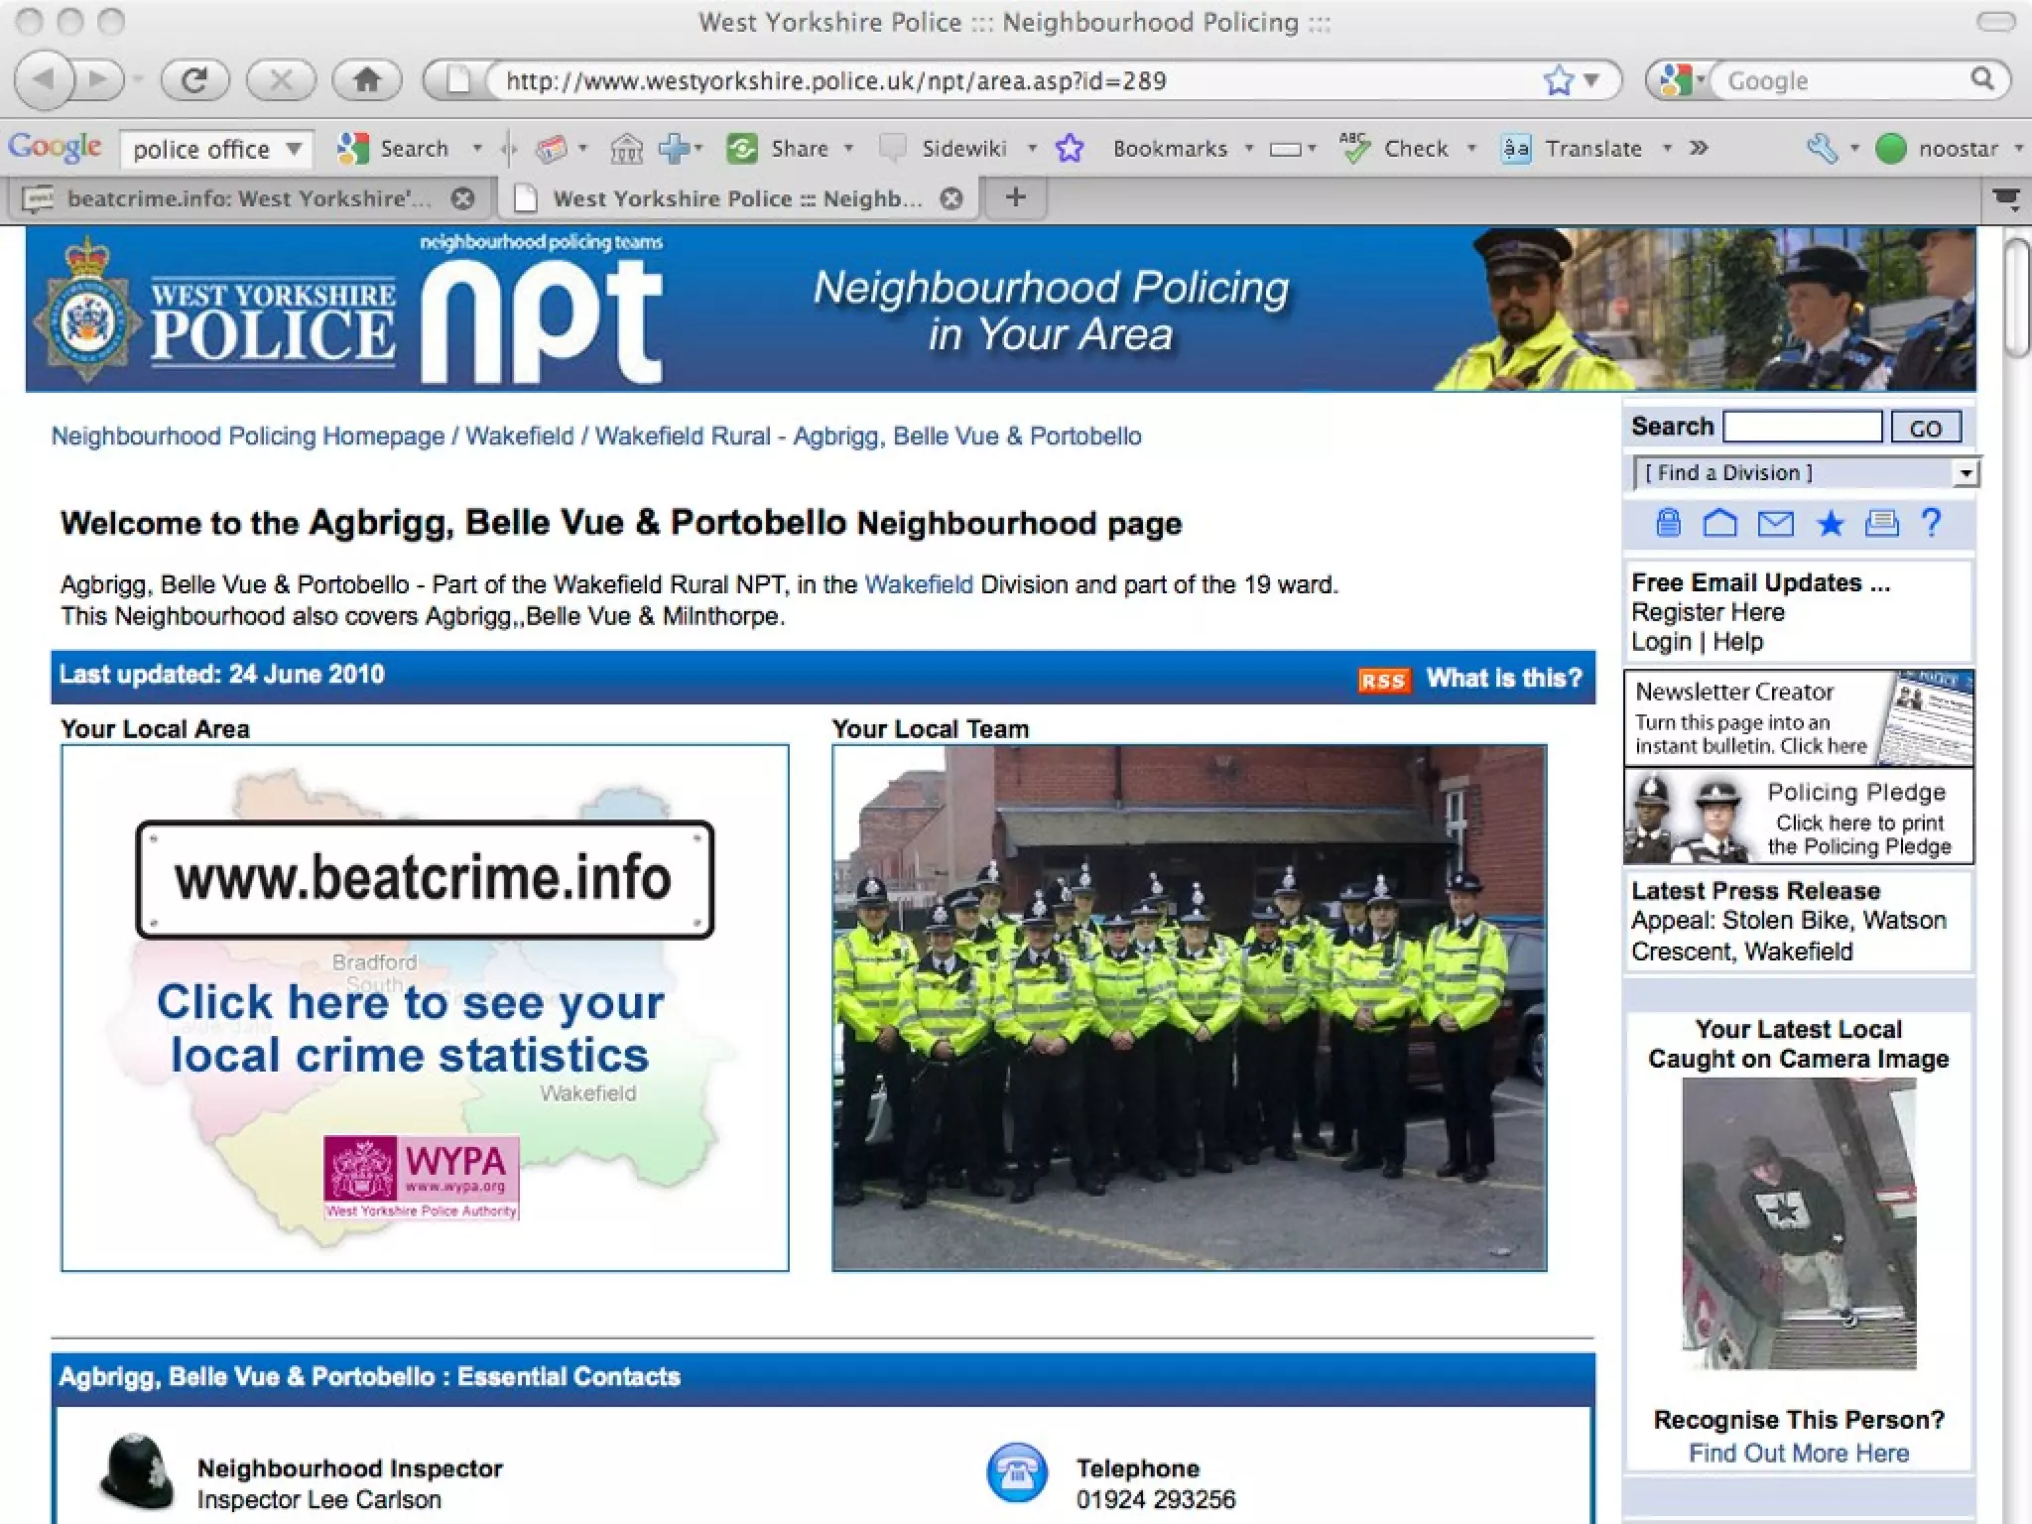Click the Your Local Team police photo
This screenshot has width=2032, height=1524.
click(1189, 1007)
